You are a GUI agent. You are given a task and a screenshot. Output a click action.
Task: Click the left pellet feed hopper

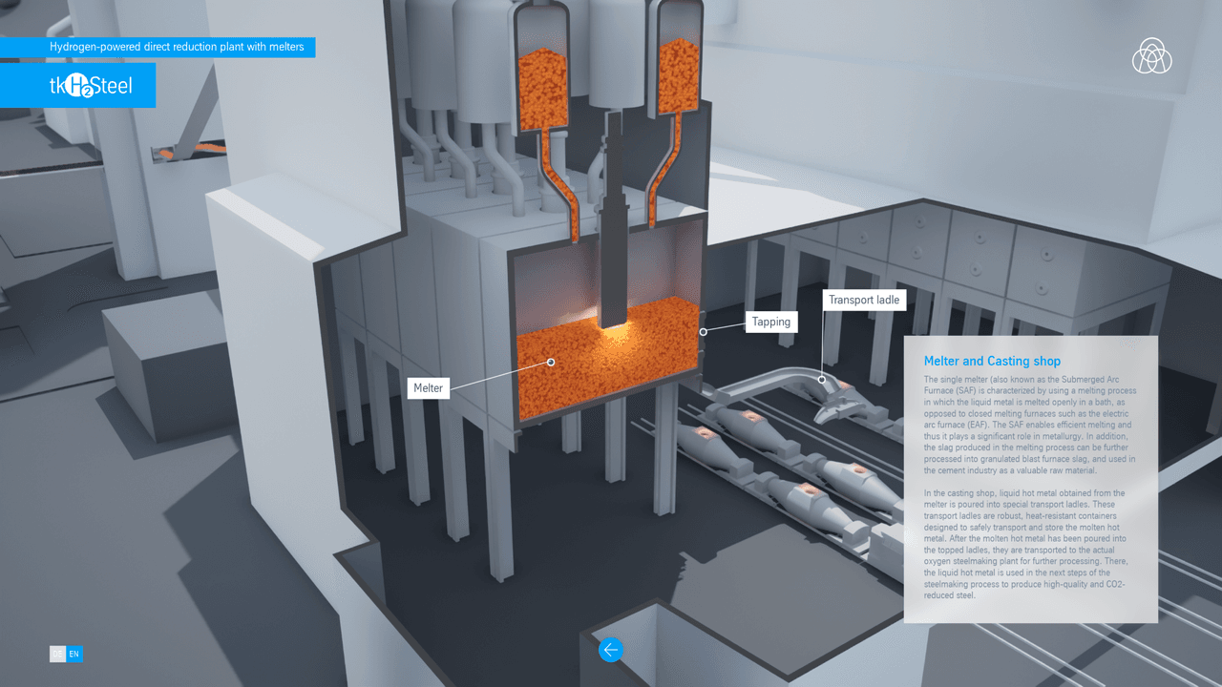(542, 81)
